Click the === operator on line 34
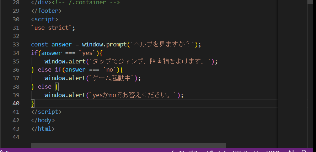This screenshot has height=152, width=316. pos(70,53)
